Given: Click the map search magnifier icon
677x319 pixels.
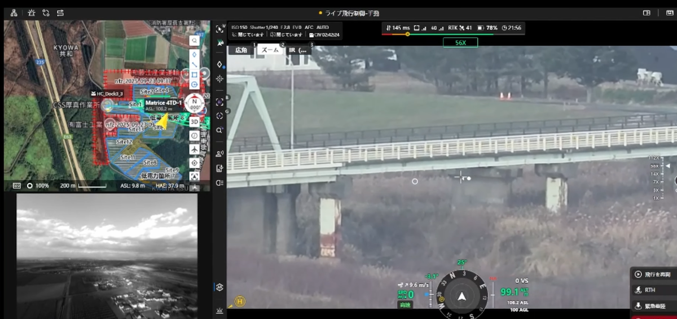Looking at the screenshot, I should point(194,41).
